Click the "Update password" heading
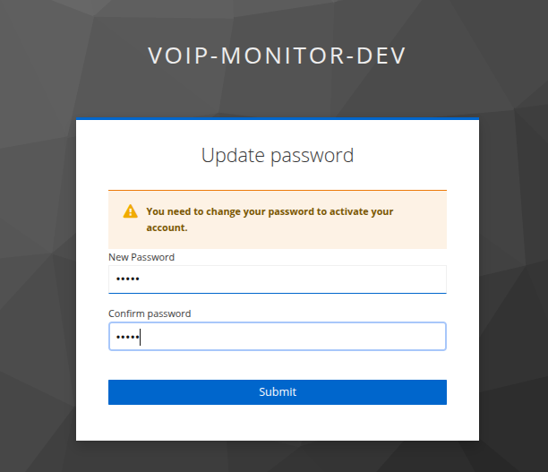 (278, 156)
